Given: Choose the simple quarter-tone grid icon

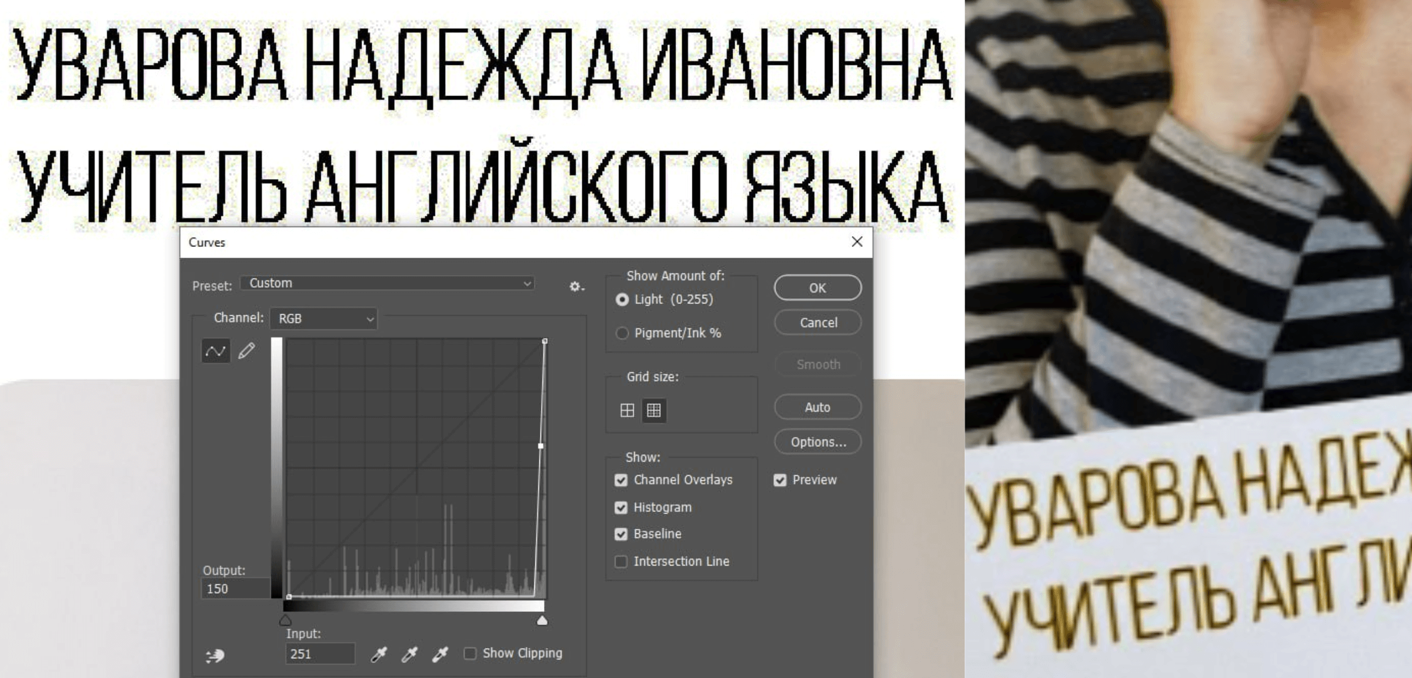Looking at the screenshot, I should (x=627, y=410).
